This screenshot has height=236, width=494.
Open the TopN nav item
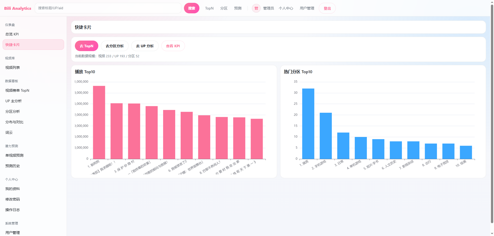point(209,8)
